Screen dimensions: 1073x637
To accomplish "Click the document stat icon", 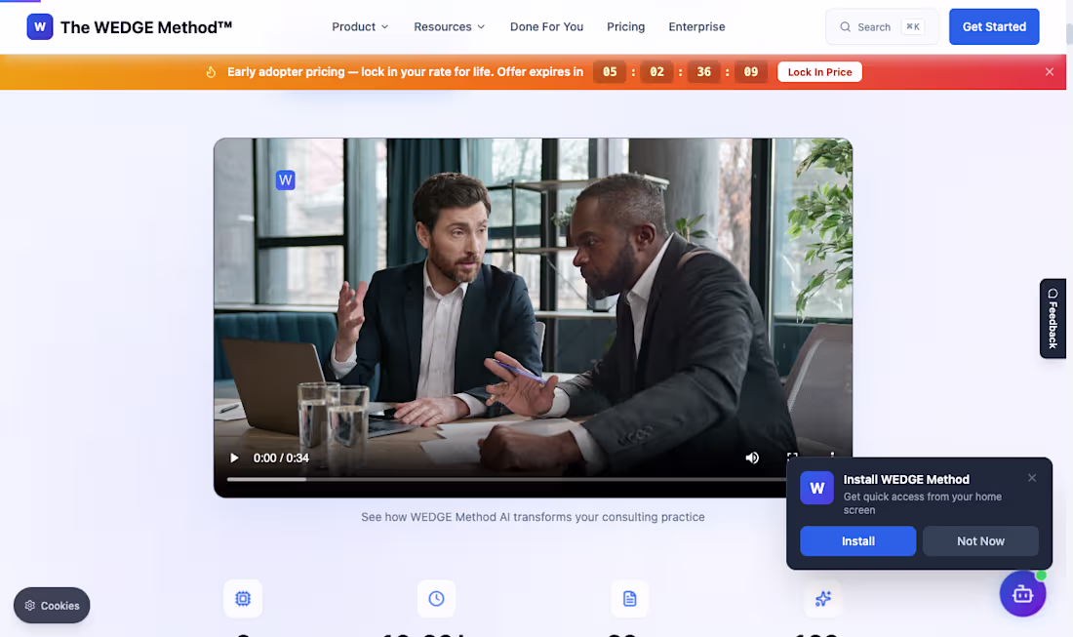I will [629, 599].
